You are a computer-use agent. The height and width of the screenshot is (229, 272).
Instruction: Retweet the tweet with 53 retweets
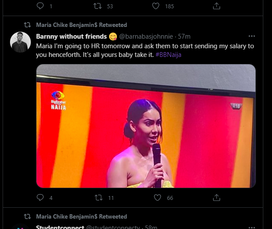pos(97,6)
